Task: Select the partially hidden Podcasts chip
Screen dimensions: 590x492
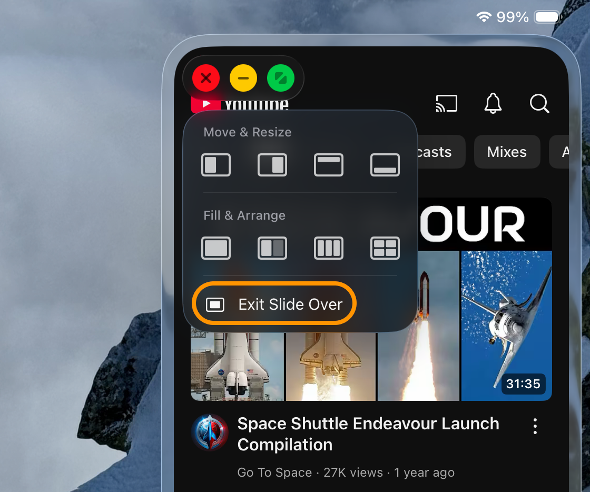Action: [436, 152]
